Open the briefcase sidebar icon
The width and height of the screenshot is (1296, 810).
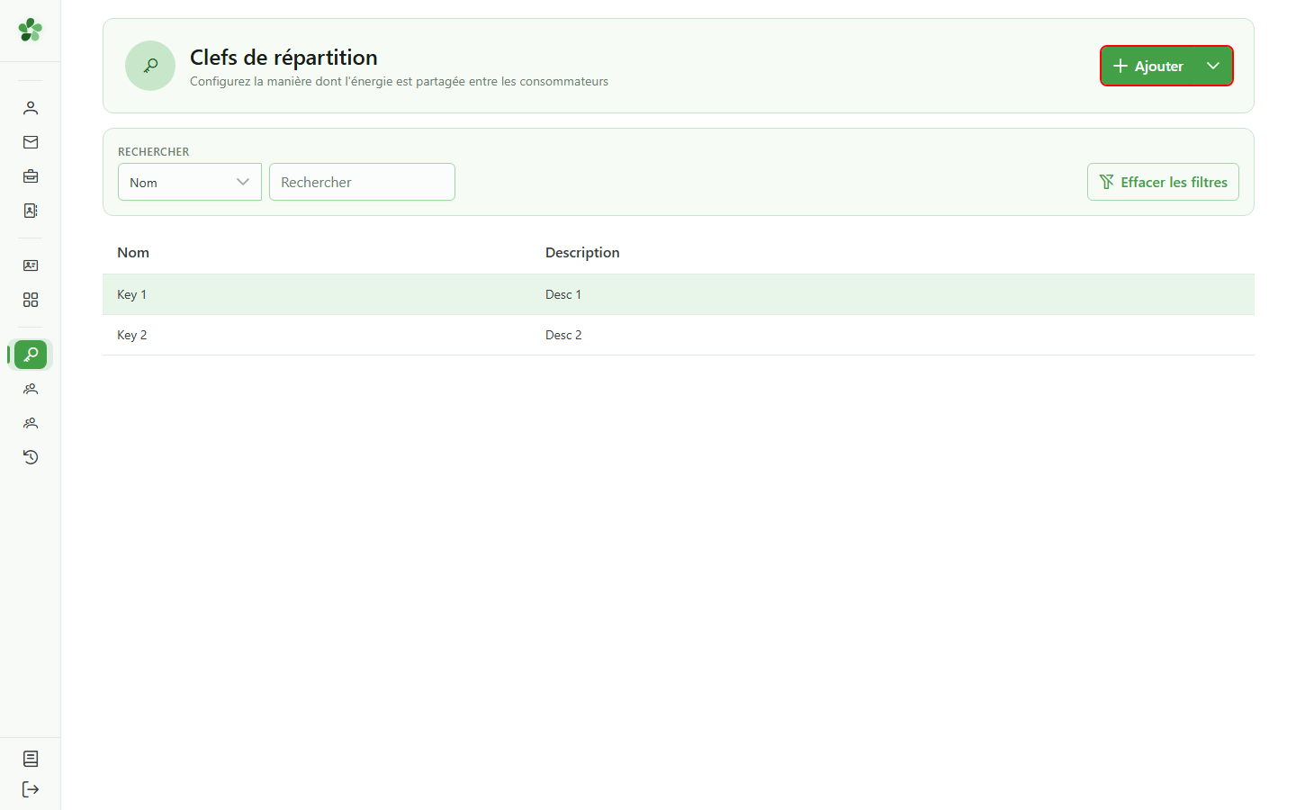[31, 176]
